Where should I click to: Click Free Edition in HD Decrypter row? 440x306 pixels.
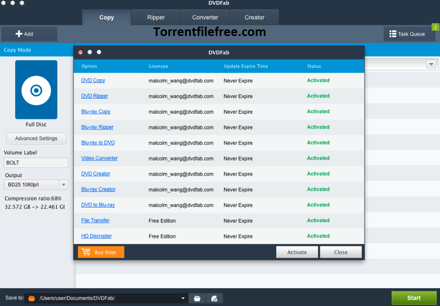pyautogui.click(x=162, y=236)
